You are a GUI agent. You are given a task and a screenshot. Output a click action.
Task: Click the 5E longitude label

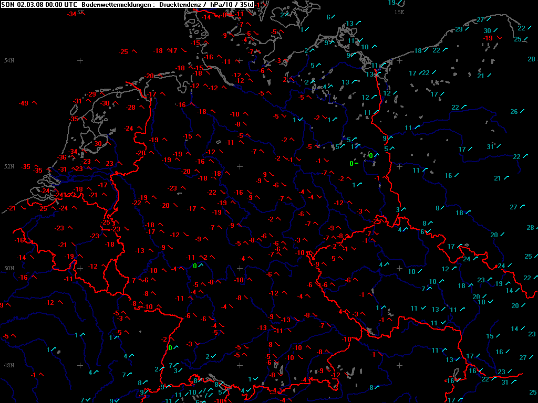click(80, 12)
